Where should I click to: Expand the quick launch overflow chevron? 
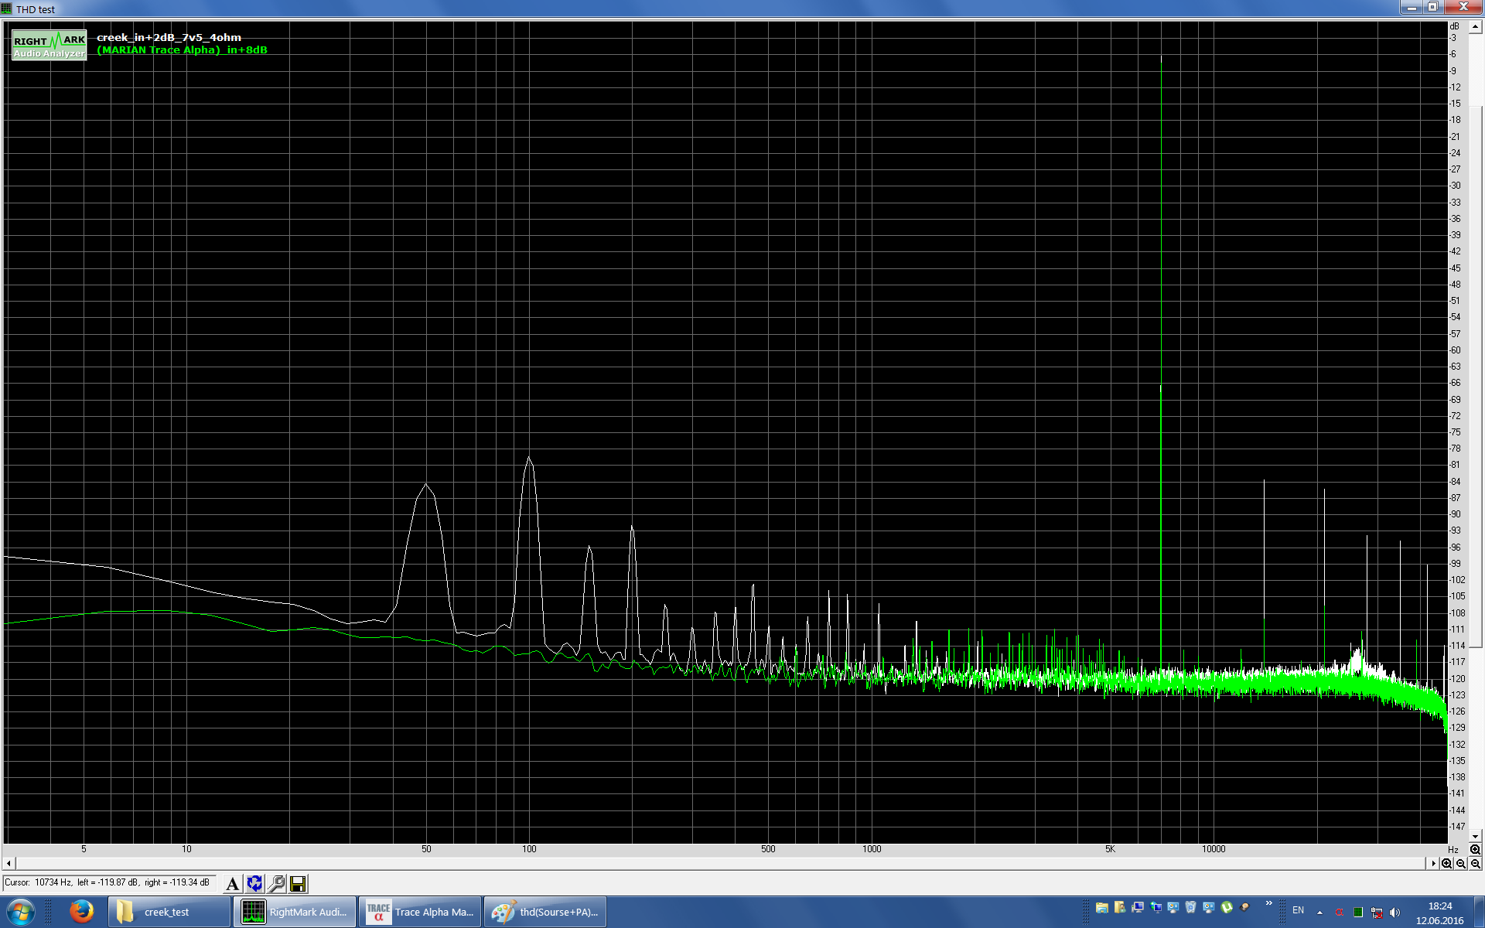[1268, 903]
